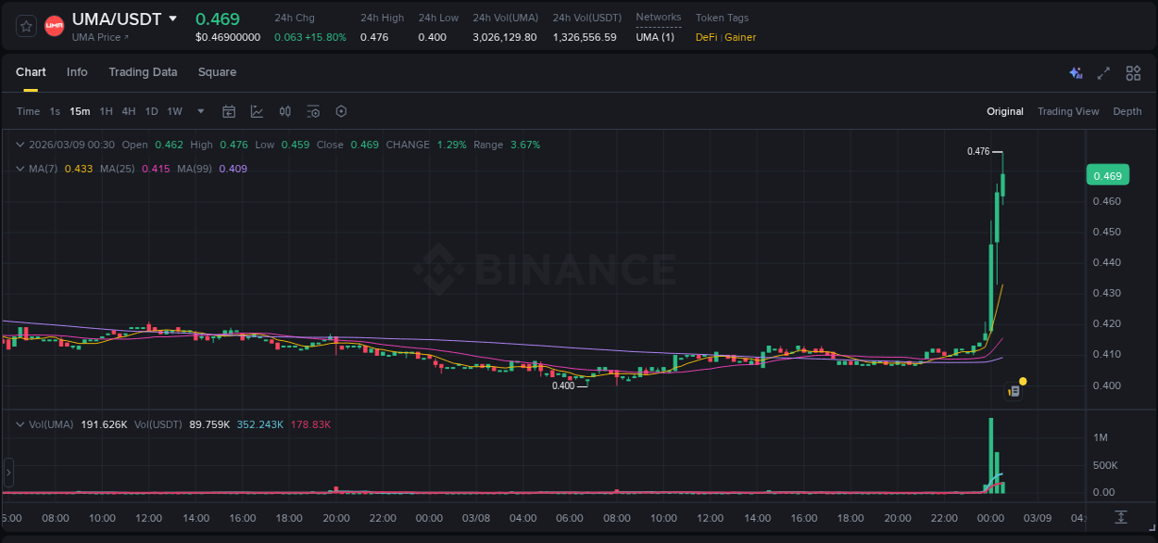Collapse the moving averages legend chevron
Viewport: 1158px width, 543px height.
click(x=20, y=169)
